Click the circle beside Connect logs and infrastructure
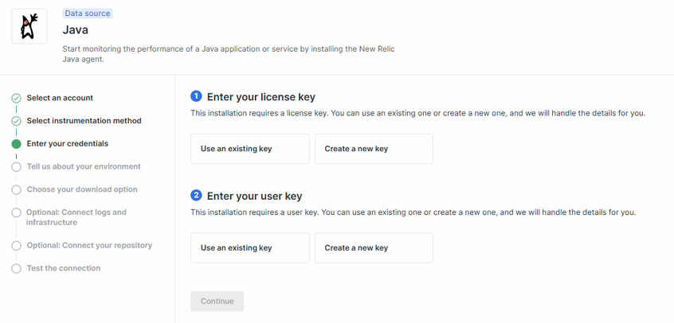This screenshot has width=674, height=323. point(16,213)
